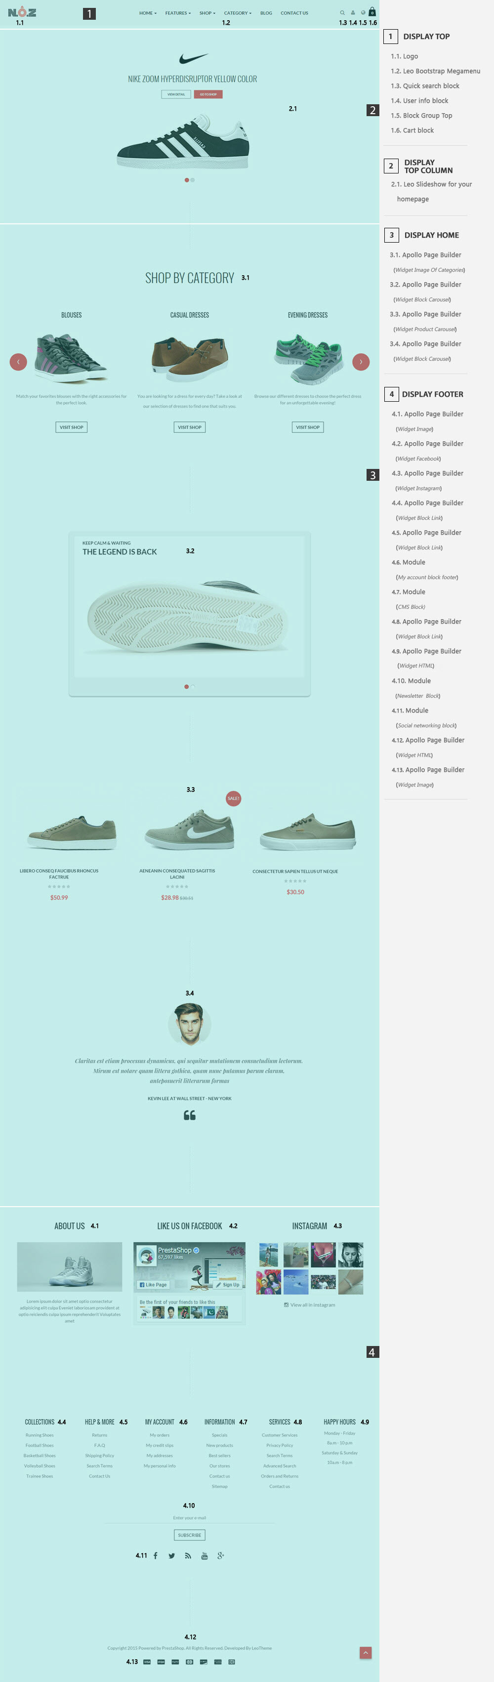Open the Facebook social icon in footer
This screenshot has width=494, height=1682.
point(155,1556)
